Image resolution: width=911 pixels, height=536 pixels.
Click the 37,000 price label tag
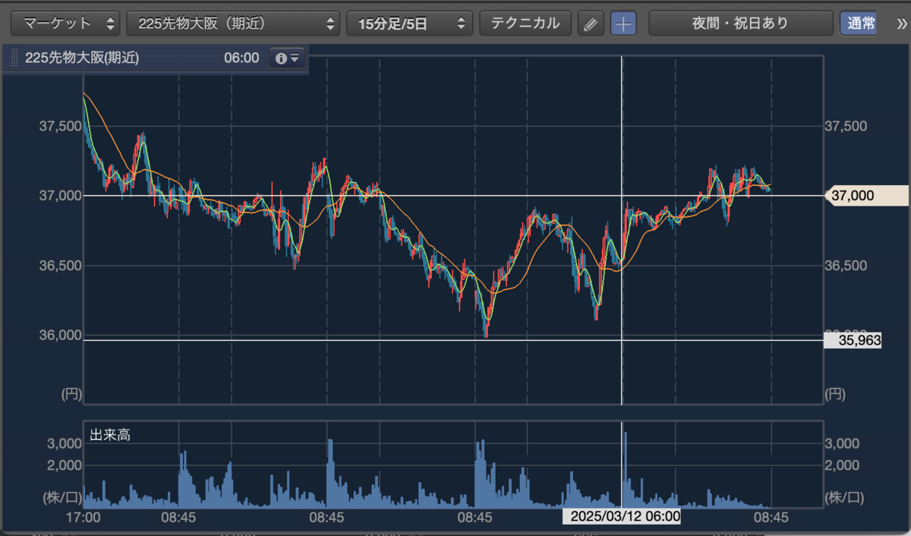pos(866,196)
